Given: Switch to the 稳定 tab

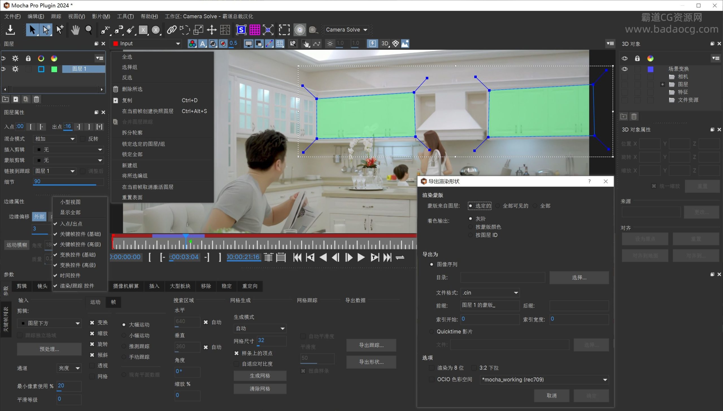Looking at the screenshot, I should (x=227, y=286).
